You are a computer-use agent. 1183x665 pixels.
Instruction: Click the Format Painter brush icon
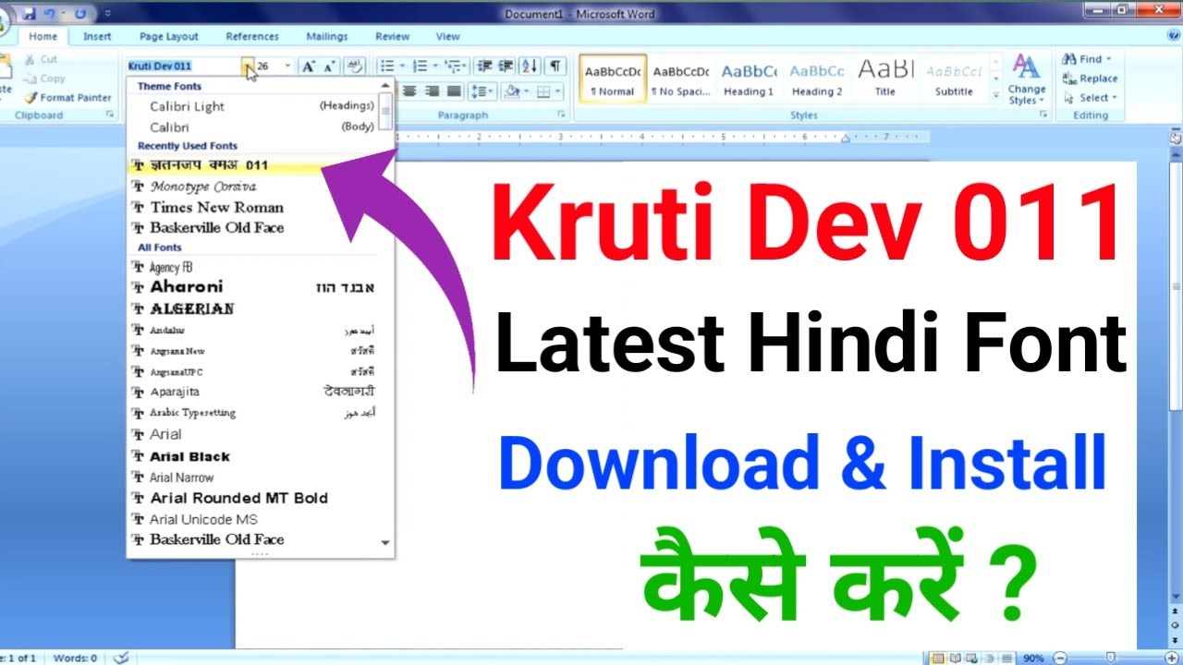[x=30, y=97]
